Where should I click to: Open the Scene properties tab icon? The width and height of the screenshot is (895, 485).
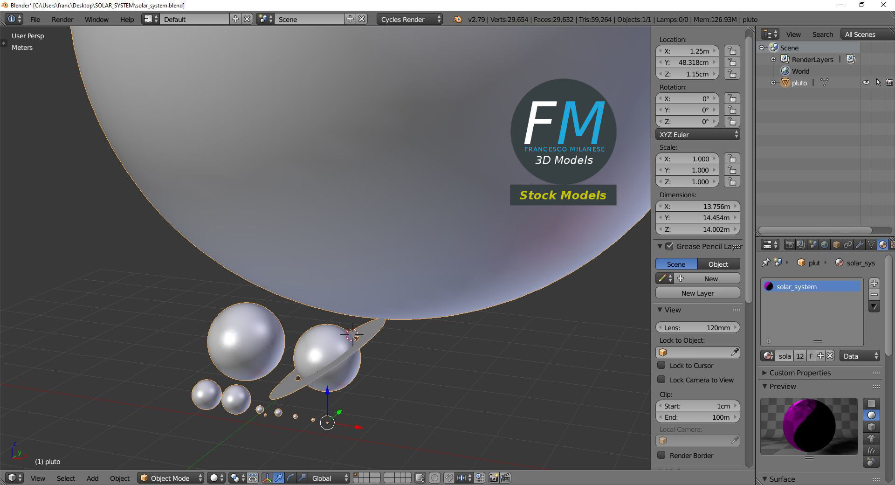point(813,244)
